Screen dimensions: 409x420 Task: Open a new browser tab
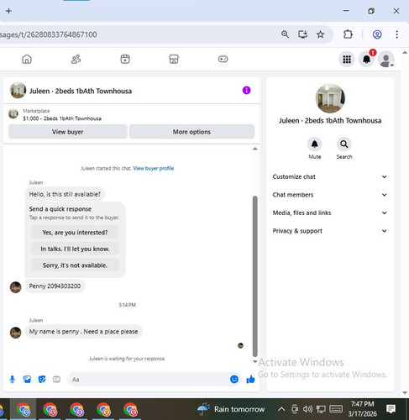coord(8,11)
